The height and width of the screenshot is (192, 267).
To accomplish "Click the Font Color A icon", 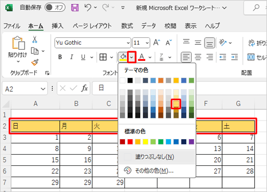I will coord(142,57).
